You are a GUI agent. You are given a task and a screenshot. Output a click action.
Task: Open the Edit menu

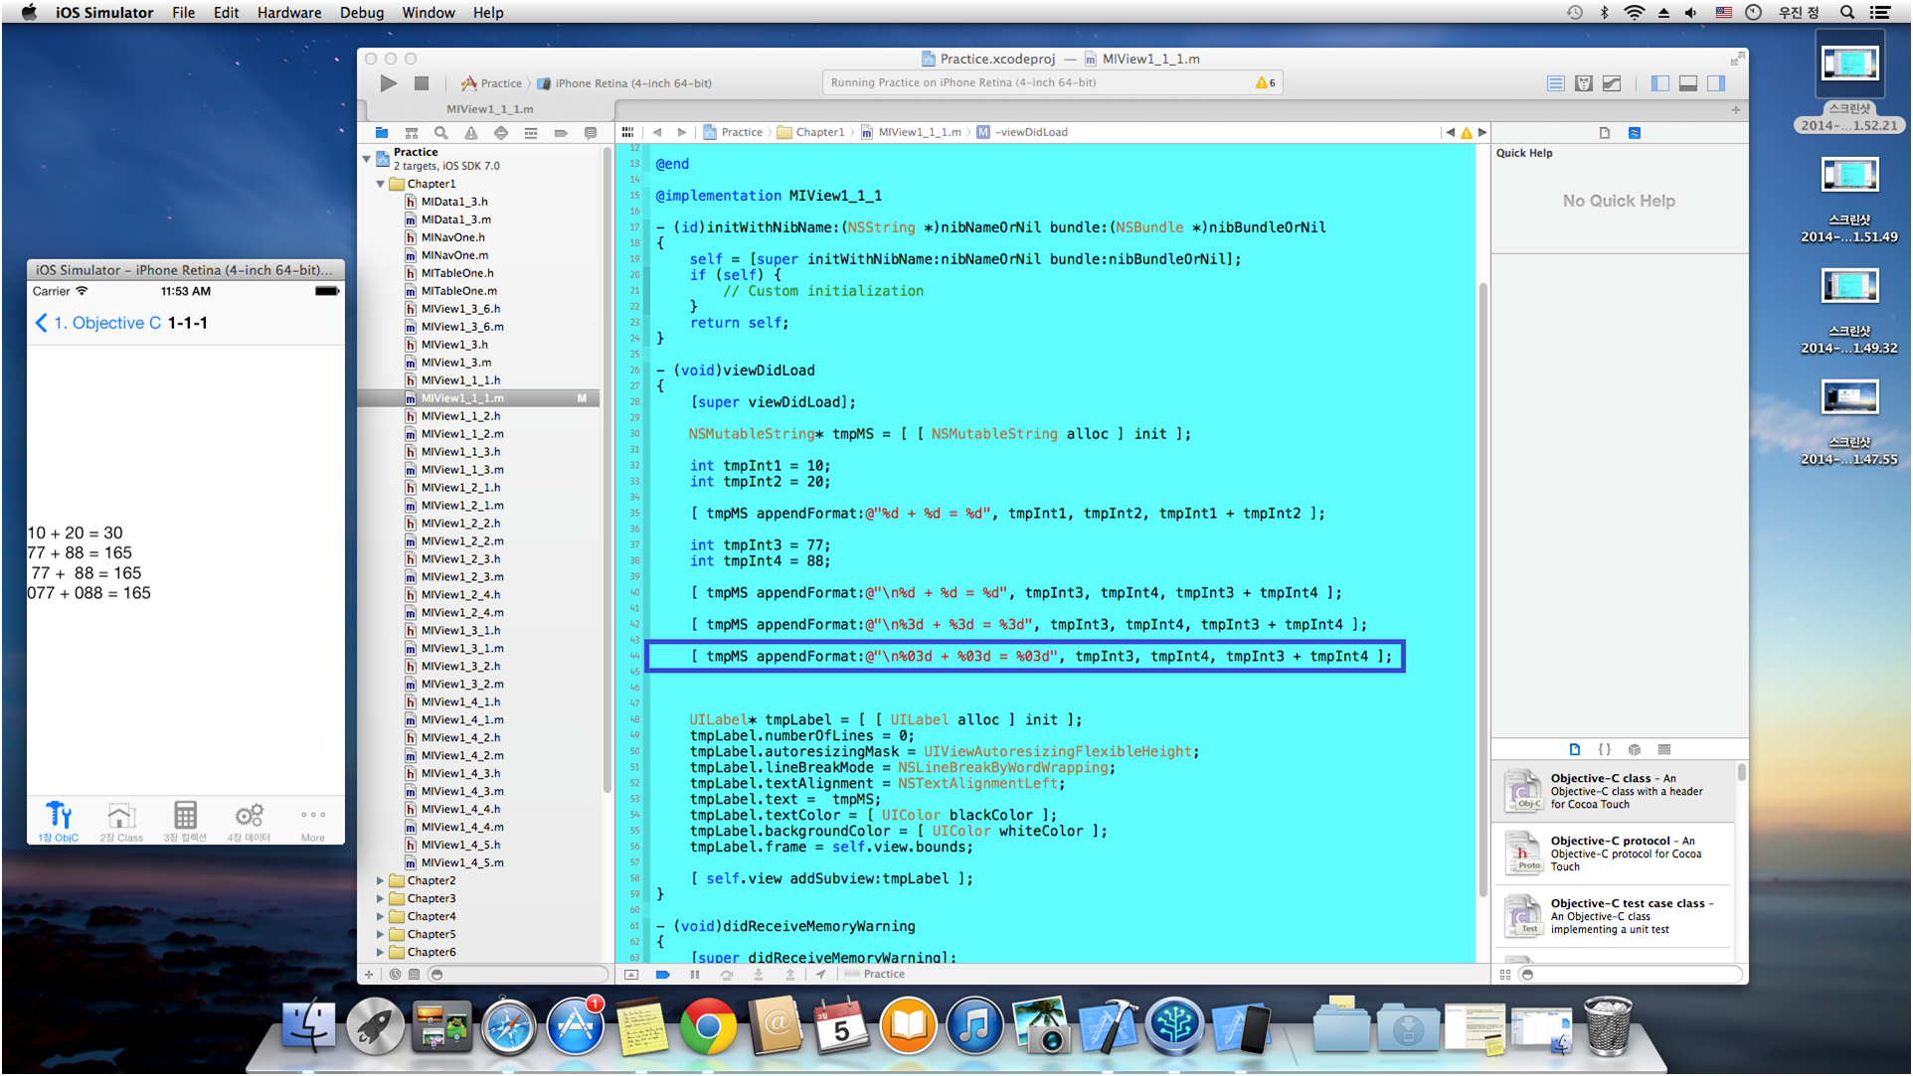coord(226,12)
